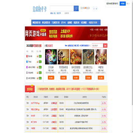Click the blue 'New:' announcement link
The width and height of the screenshot is (133, 133).
pos(78,45)
